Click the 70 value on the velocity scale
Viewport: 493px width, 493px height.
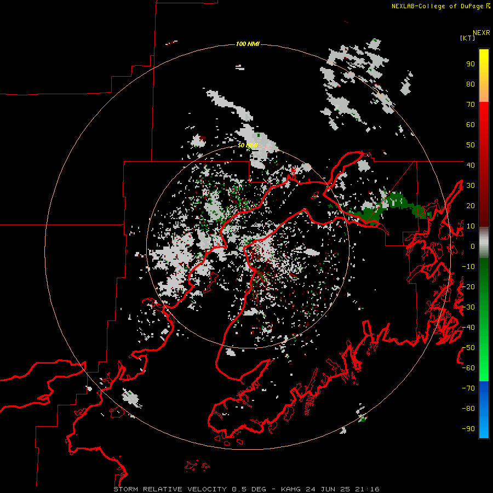coord(471,105)
